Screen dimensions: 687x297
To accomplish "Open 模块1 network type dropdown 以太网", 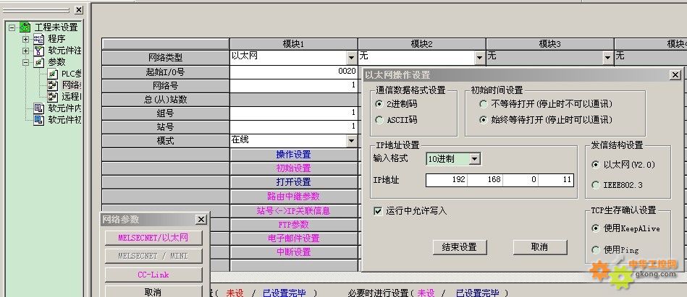I will point(351,57).
